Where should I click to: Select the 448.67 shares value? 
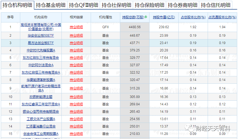click(x=135, y=36)
